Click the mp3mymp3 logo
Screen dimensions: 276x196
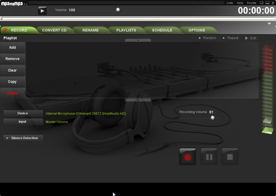pos(12,3)
